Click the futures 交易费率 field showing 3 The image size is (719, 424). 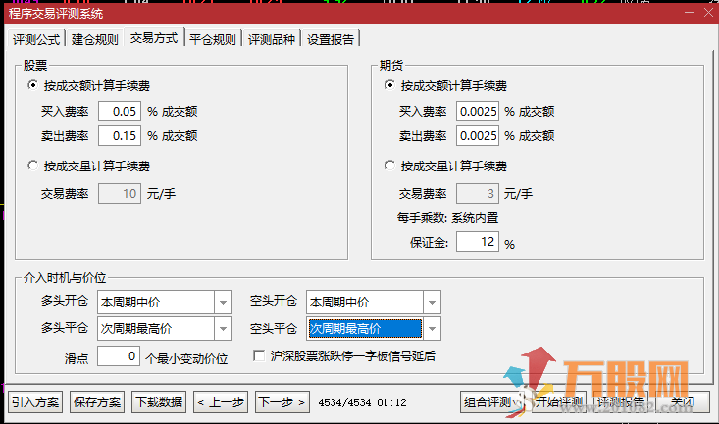pos(478,193)
